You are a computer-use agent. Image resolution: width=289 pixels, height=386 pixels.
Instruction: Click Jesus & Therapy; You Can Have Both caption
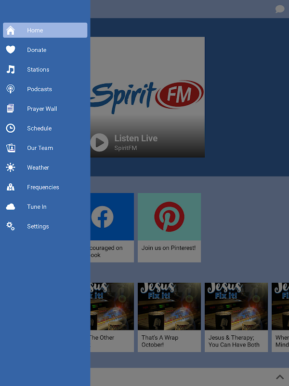[x=234, y=341]
